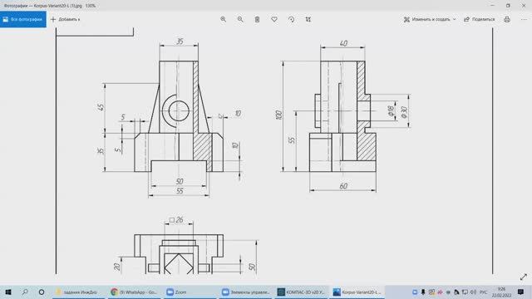Open the three-dots more options menu
532x299 pixels.
point(524,19)
